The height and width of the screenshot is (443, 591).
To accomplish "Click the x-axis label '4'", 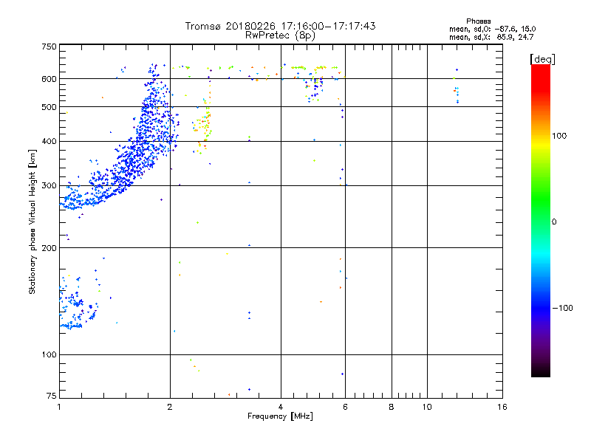I will pos(281,407).
